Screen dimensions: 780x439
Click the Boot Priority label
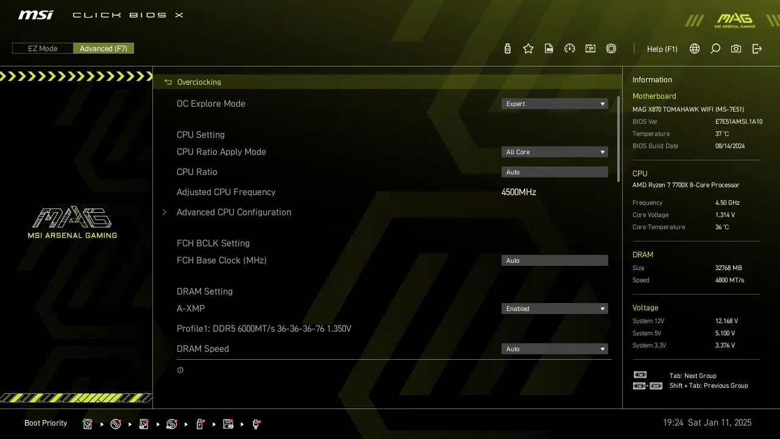tap(46, 423)
